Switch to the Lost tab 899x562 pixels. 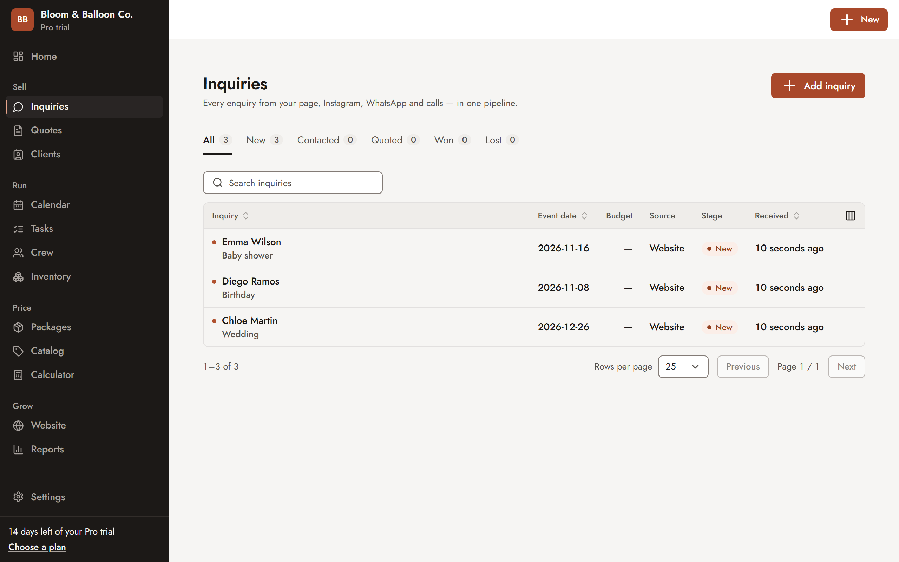tap(502, 140)
